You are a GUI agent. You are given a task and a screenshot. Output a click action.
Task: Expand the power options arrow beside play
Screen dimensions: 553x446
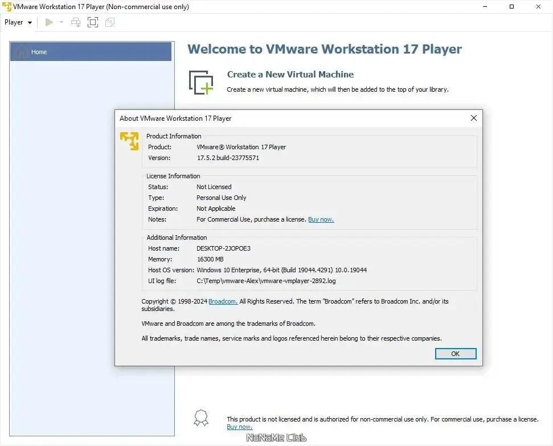coord(62,22)
